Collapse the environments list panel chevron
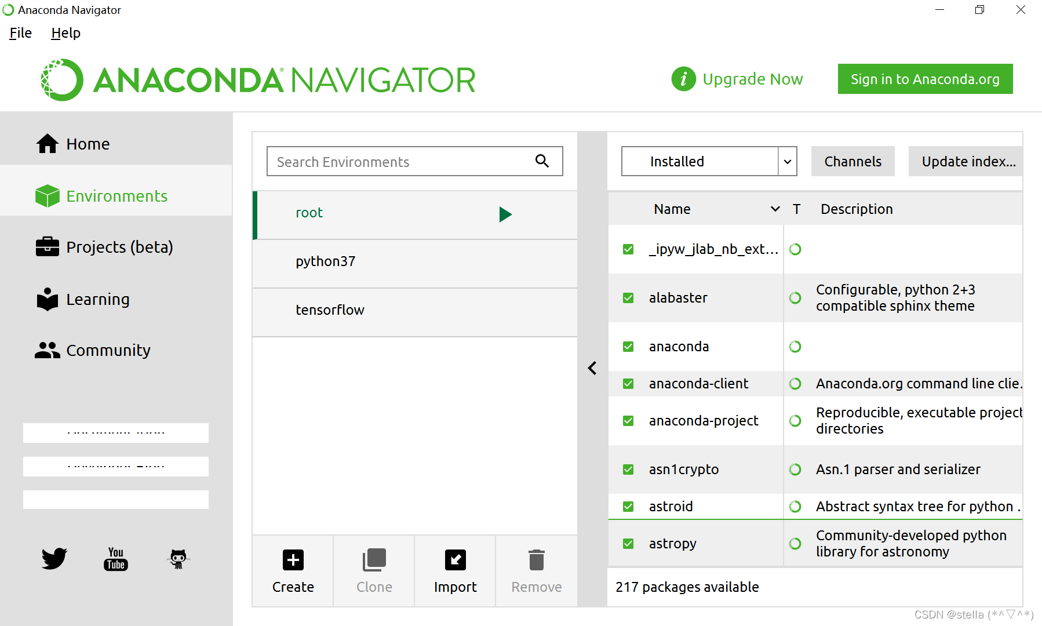Viewport: 1042px width, 626px height. (592, 367)
